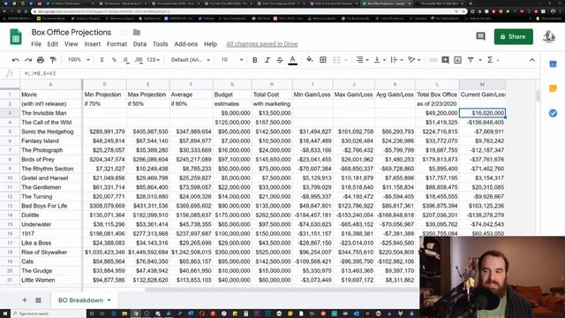Open the Functions sigma menu
The height and width of the screenshot is (318, 565).
(490, 60)
